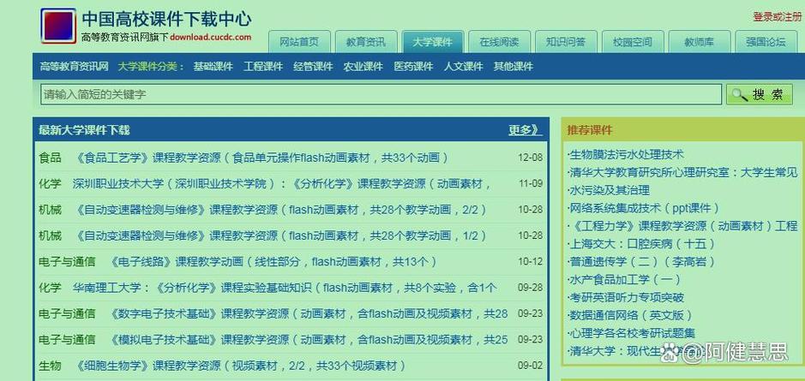Open the 数字电子技术基础 resource link
Screen dimensions: 805x381
308,314
